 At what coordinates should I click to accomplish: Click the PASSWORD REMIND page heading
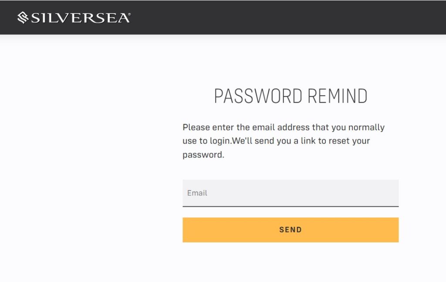tap(291, 95)
